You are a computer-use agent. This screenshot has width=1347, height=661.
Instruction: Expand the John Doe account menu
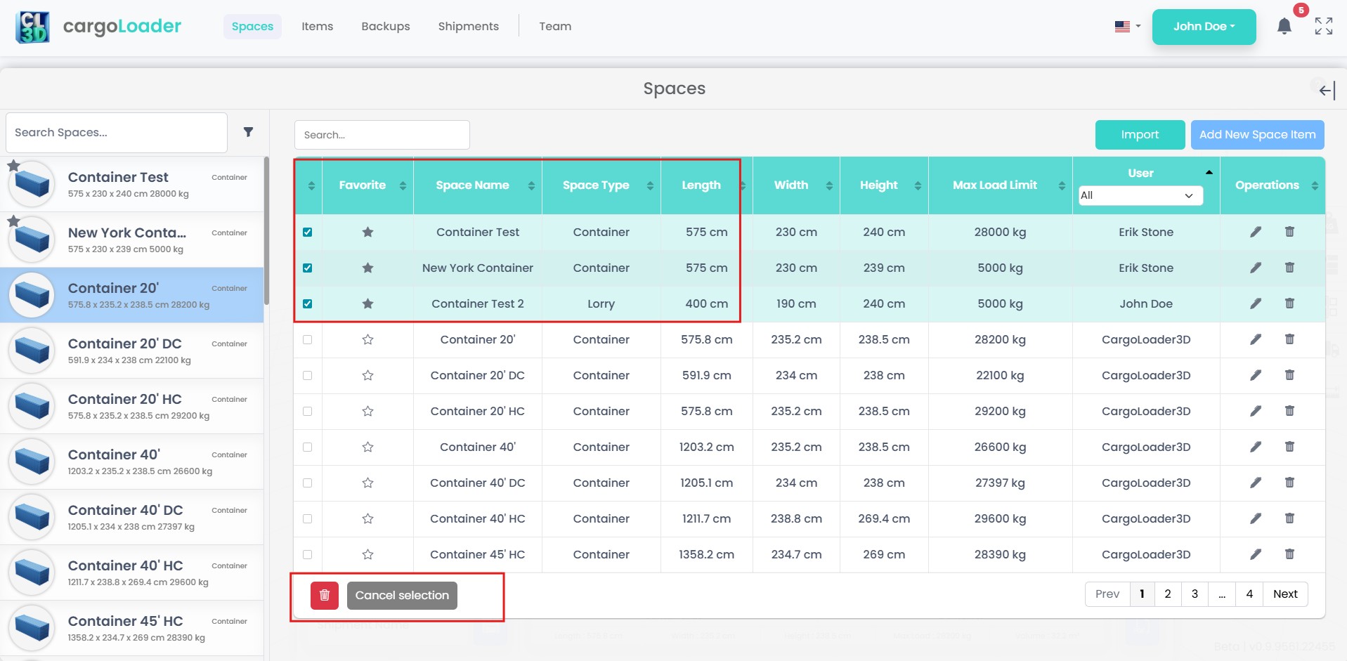1203,27
